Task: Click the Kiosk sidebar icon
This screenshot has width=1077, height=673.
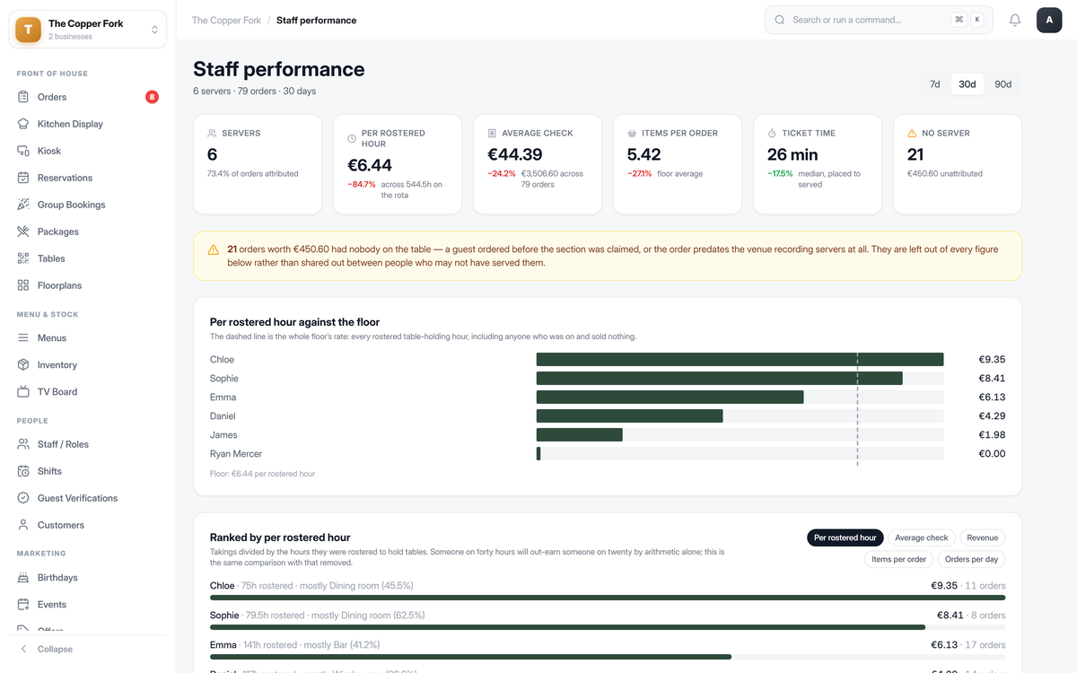Action: (x=23, y=151)
